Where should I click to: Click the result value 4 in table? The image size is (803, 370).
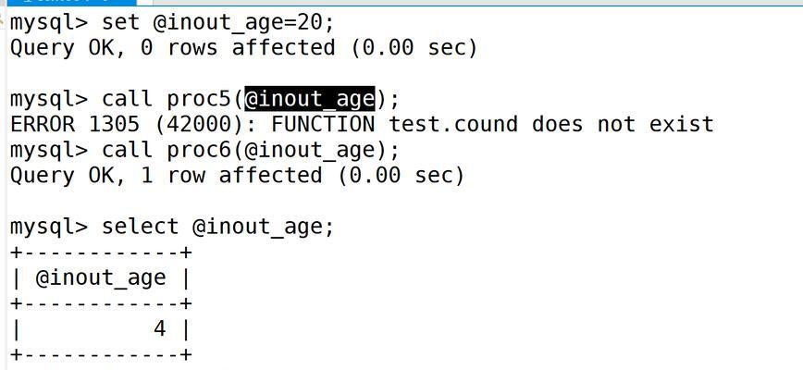tap(160, 329)
